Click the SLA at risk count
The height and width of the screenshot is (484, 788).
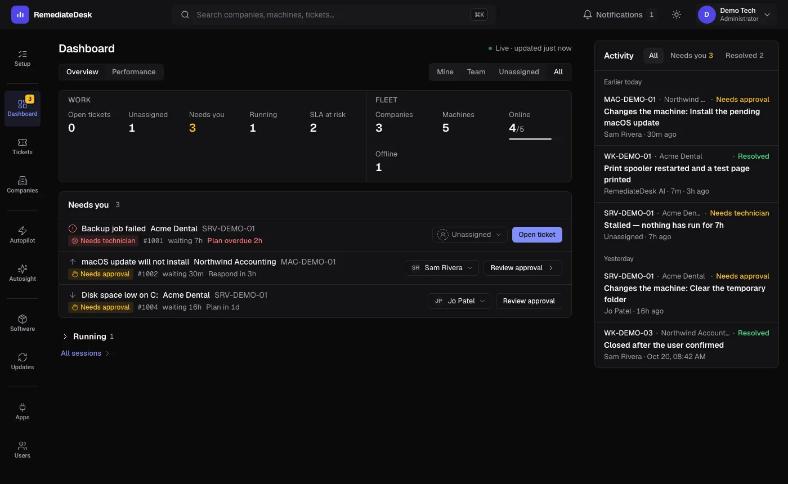tap(313, 128)
